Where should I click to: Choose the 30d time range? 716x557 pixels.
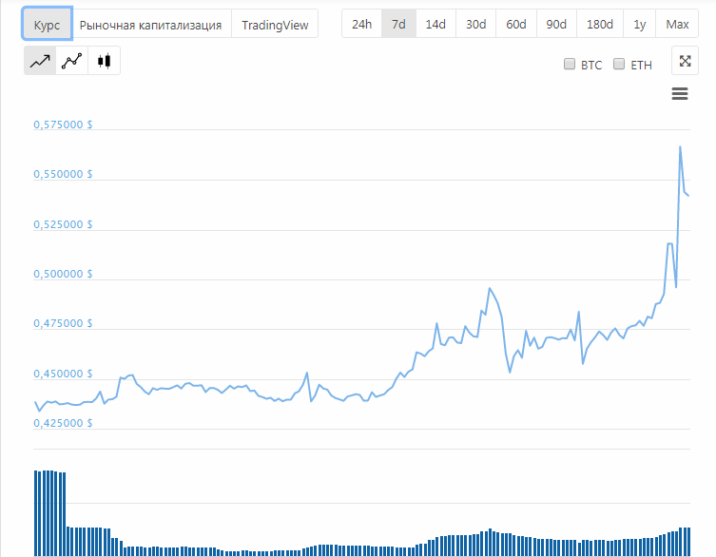475,24
